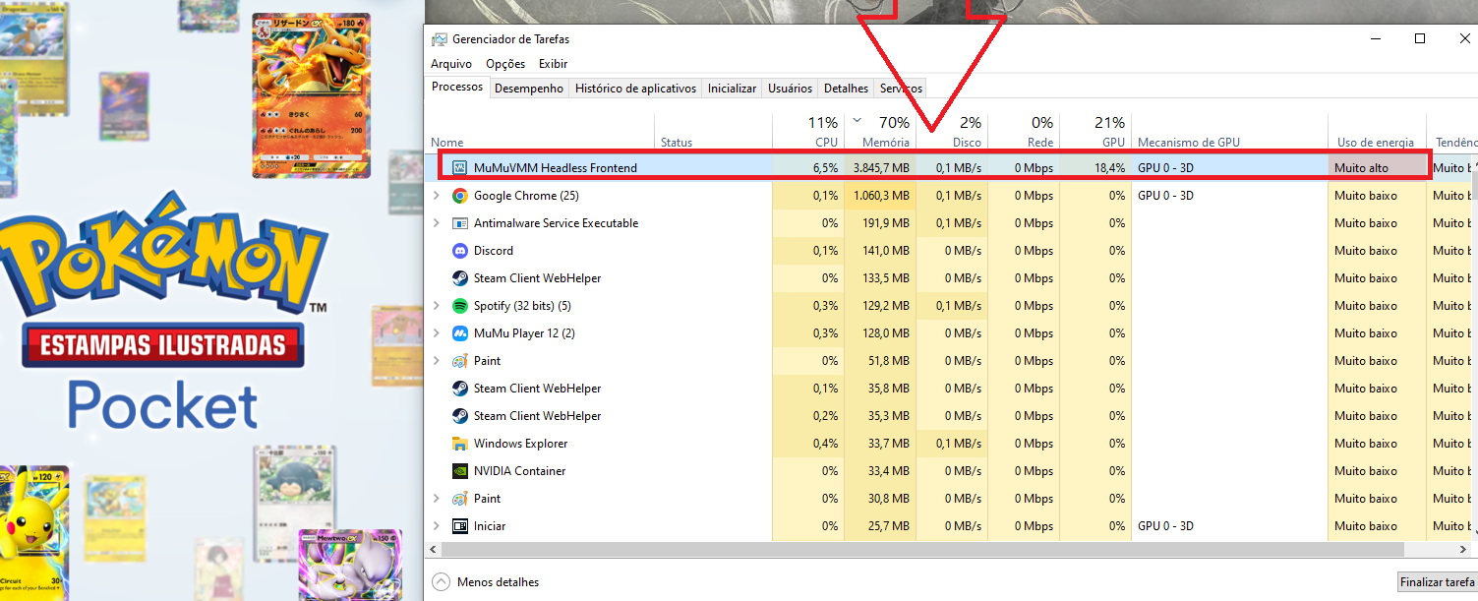Click the Spotify process icon
The width and height of the screenshot is (1478, 601).
tap(459, 306)
